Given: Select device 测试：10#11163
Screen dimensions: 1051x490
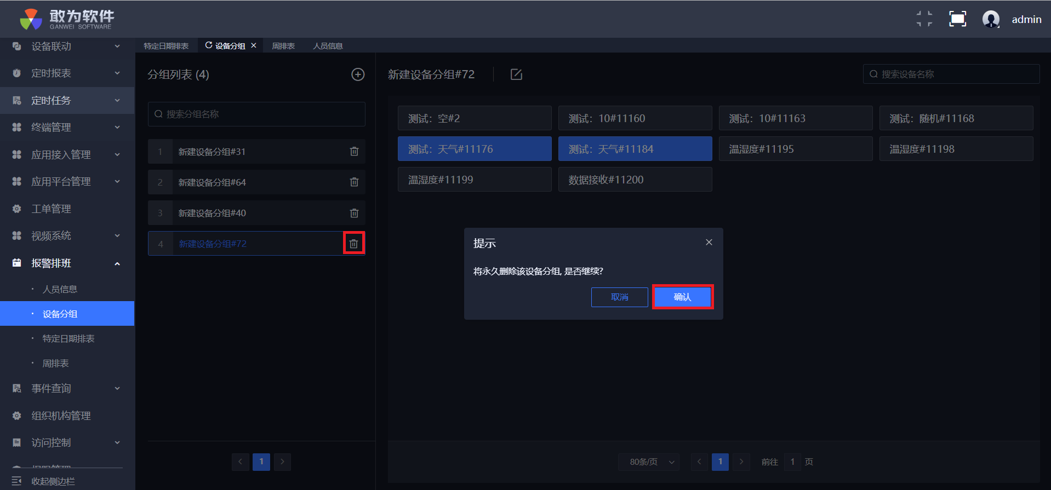Looking at the screenshot, I should pyautogui.click(x=796, y=118).
